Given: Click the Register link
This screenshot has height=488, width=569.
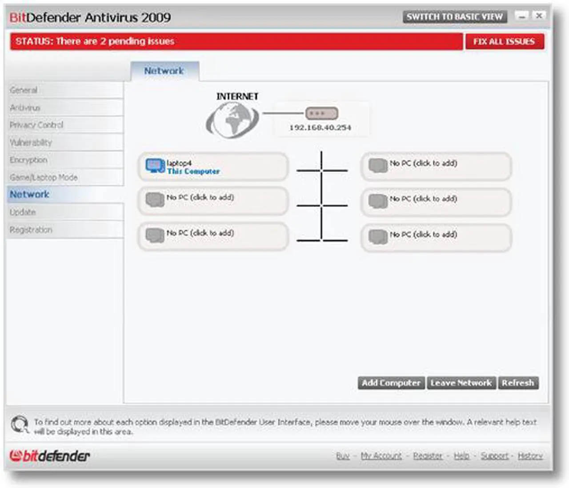Looking at the screenshot, I should point(428,456).
